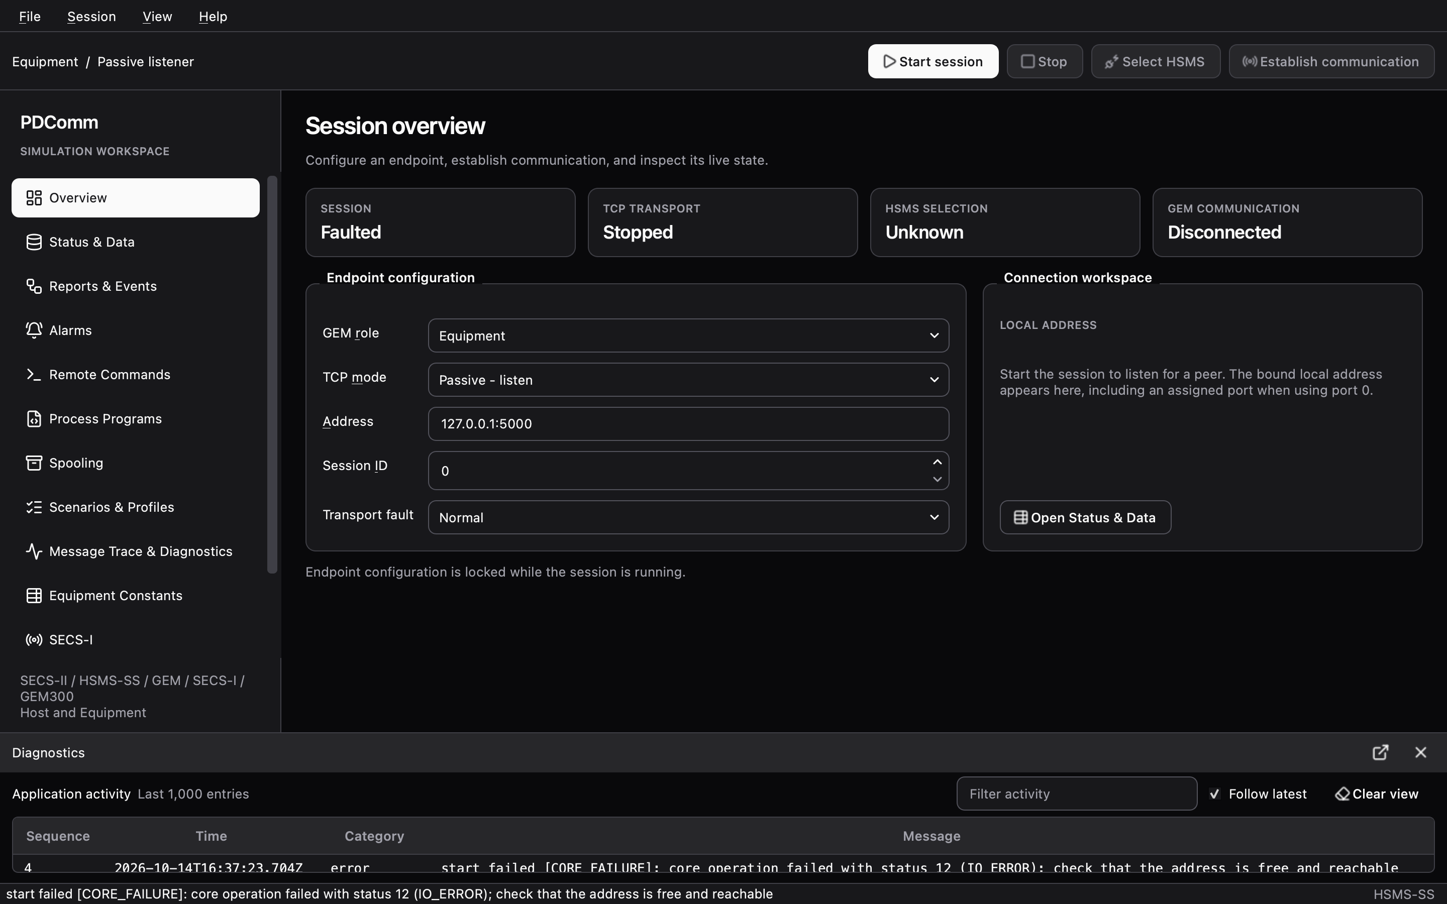Viewport: 1447px width, 904px height.
Task: Open the GEM role dropdown
Action: click(x=688, y=335)
